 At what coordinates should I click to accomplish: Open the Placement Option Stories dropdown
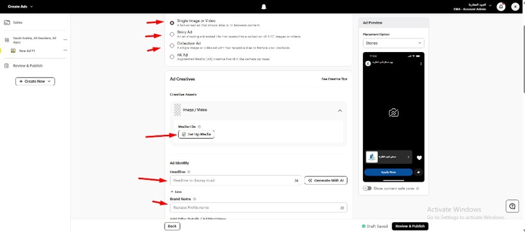(393, 43)
